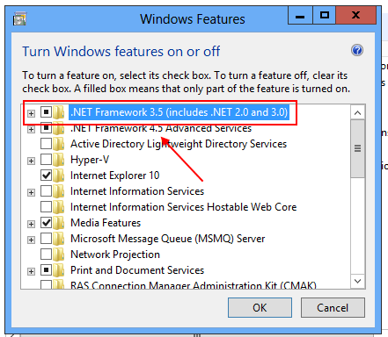Click folder icon beside Active Directory Lightweight Services

tap(59, 144)
